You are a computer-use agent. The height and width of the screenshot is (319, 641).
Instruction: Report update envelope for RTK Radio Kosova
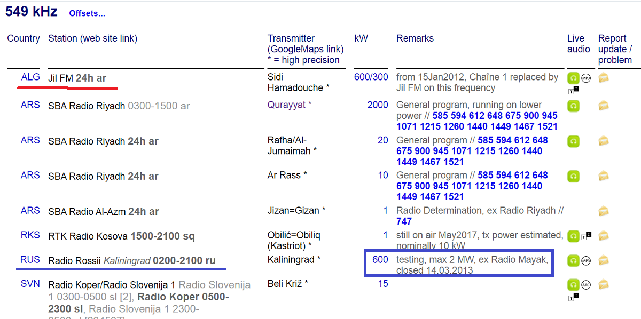pyautogui.click(x=604, y=236)
